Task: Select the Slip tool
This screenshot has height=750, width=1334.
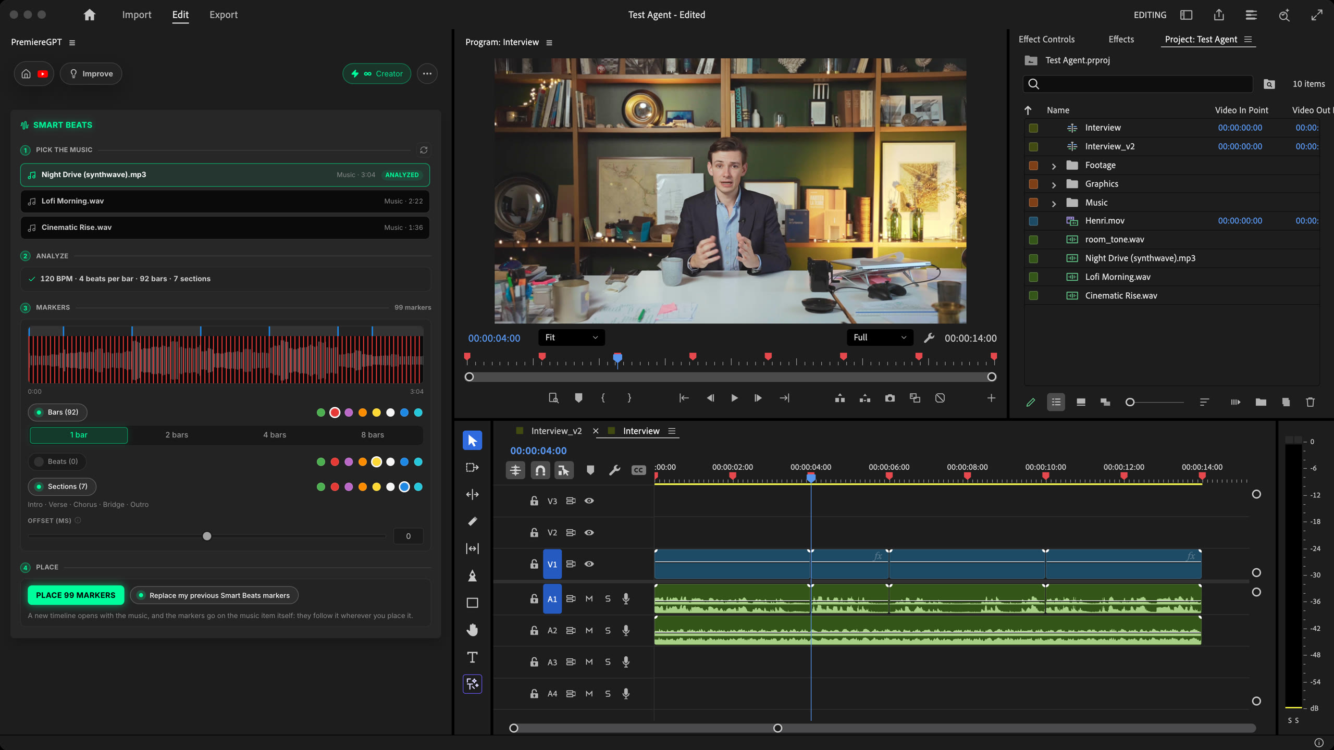Action: [472, 548]
